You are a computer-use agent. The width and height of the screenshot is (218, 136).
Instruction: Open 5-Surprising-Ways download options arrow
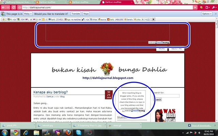point(105,125)
